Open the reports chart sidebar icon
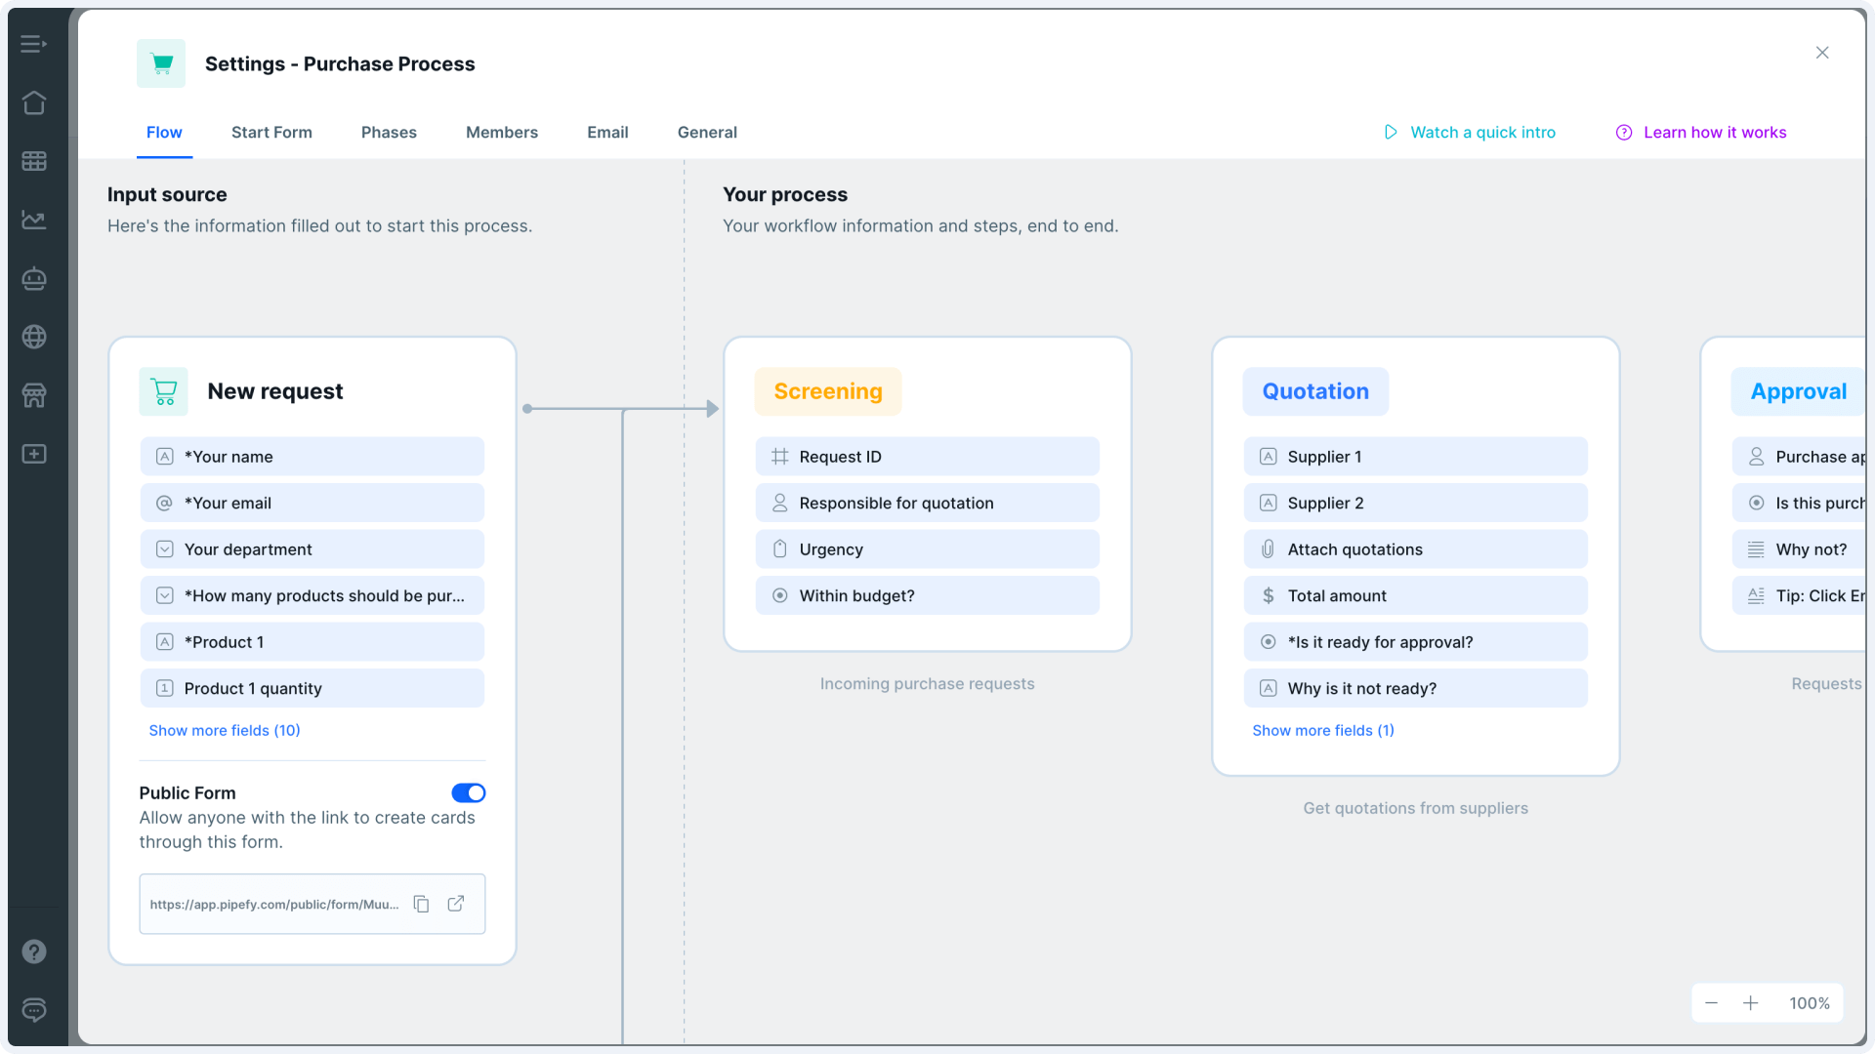This screenshot has width=1875, height=1054. click(x=34, y=220)
